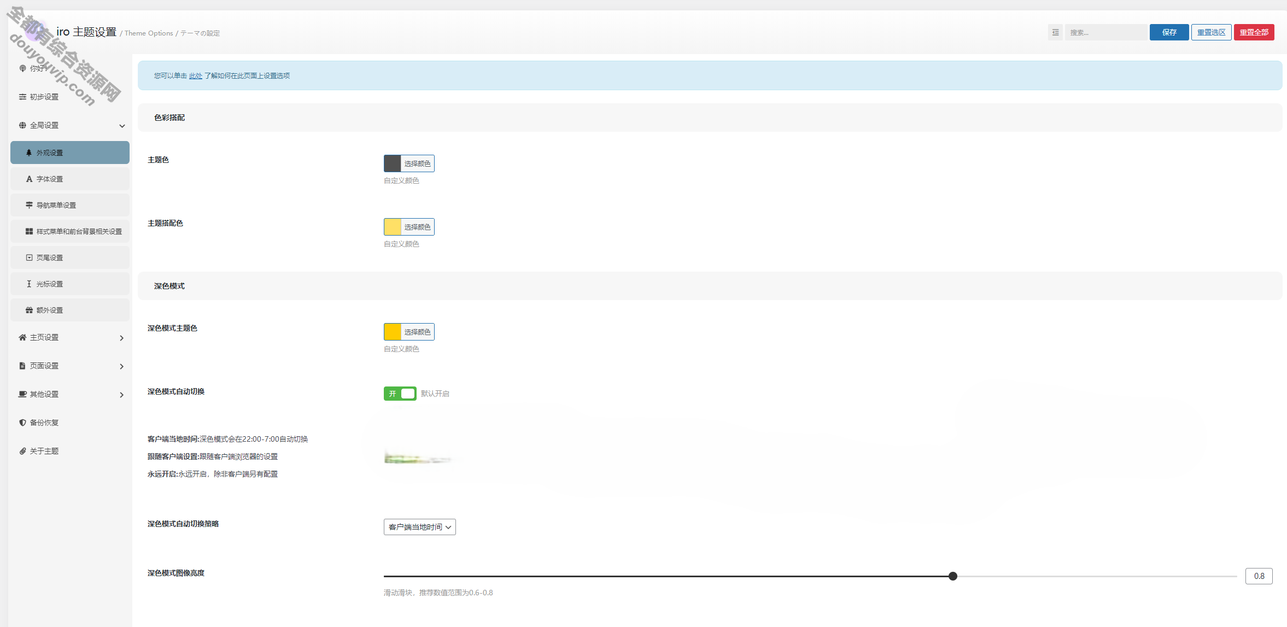Click the expand-all icon left of the search box

[1055, 32]
